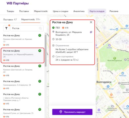Close the Ростов-на-Дону details card
This screenshot has width=129, height=118.
coord(91,22)
